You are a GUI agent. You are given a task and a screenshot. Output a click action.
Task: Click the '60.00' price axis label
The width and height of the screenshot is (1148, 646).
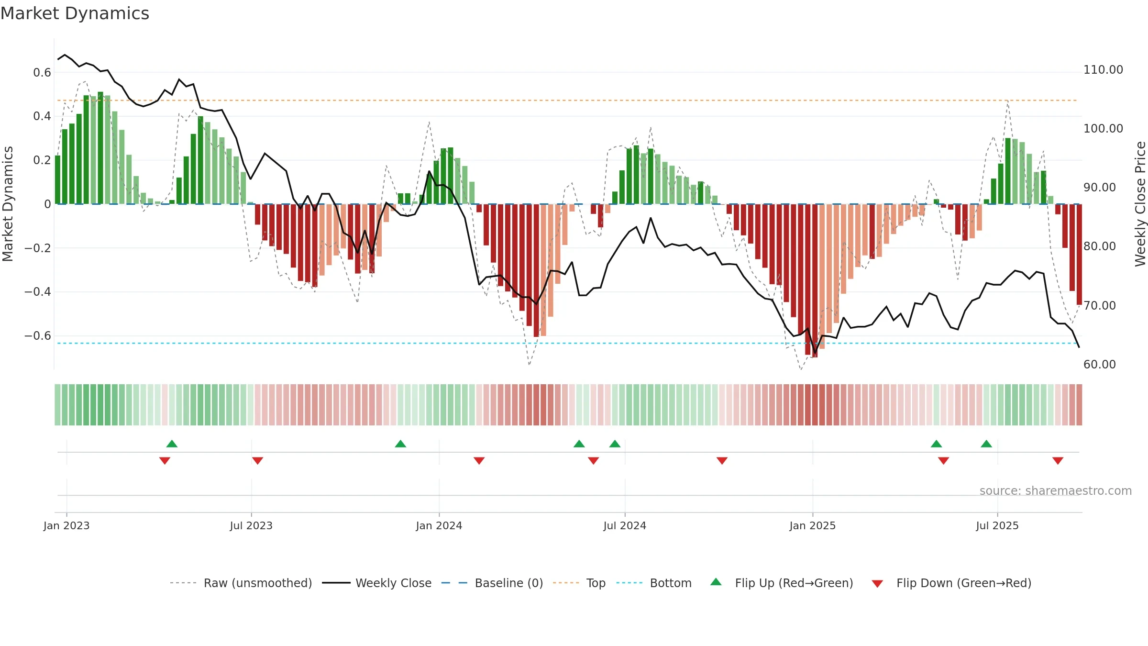(x=1100, y=365)
